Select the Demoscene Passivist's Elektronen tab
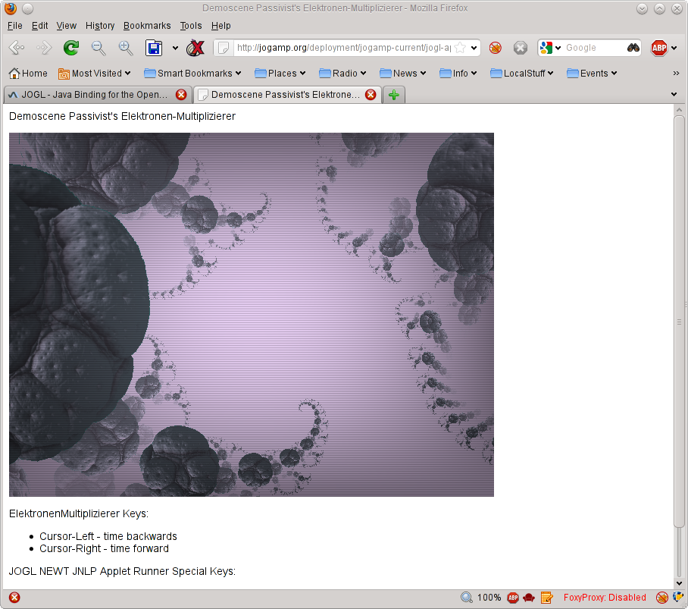Viewport: 688px width, 609px height. (287, 94)
